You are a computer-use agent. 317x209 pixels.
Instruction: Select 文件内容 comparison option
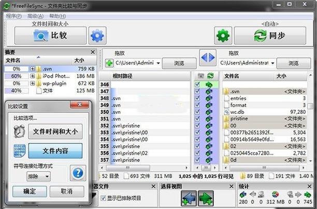[x=55, y=151]
